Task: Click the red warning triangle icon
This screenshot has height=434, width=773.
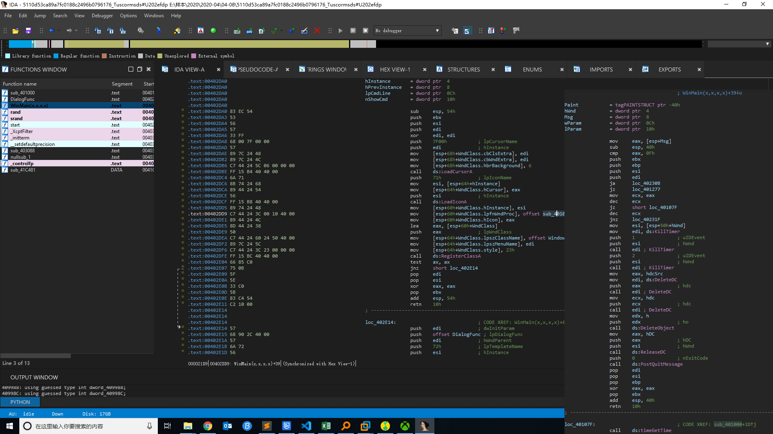Action: (200, 31)
